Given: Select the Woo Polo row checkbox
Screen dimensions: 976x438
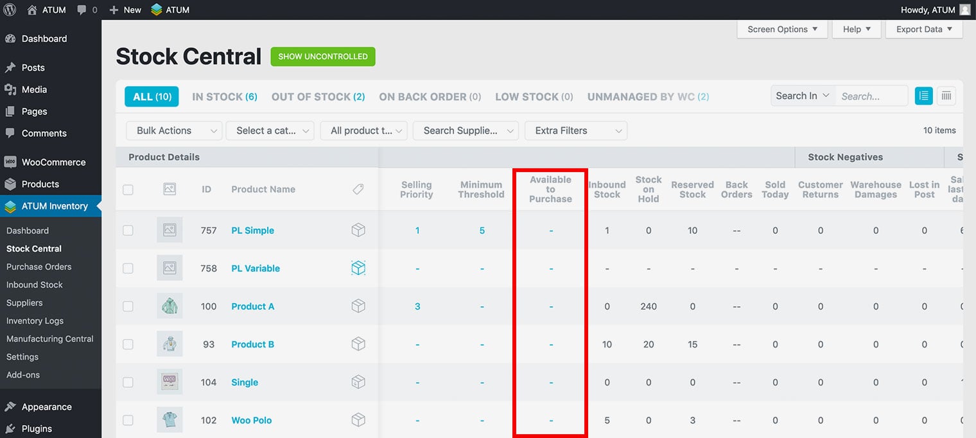Looking at the screenshot, I should tap(128, 420).
